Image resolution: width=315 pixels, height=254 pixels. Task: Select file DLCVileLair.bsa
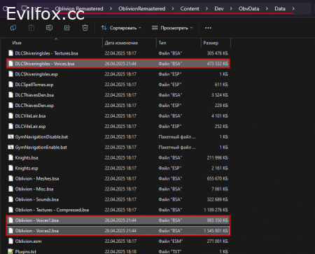(x=118, y=116)
